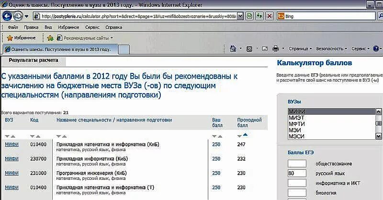This screenshot has height=200, width=383.
Task: Open recent pages dropdown beside navigation arrows
Action: click(27, 16)
